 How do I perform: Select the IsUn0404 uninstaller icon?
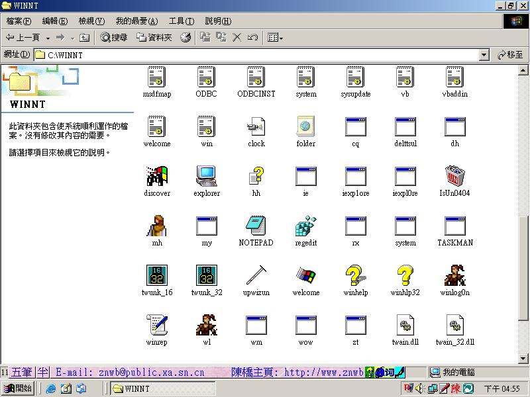click(454, 175)
